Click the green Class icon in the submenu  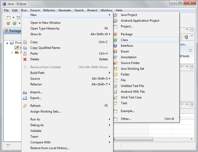pyautogui.click(x=116, y=40)
